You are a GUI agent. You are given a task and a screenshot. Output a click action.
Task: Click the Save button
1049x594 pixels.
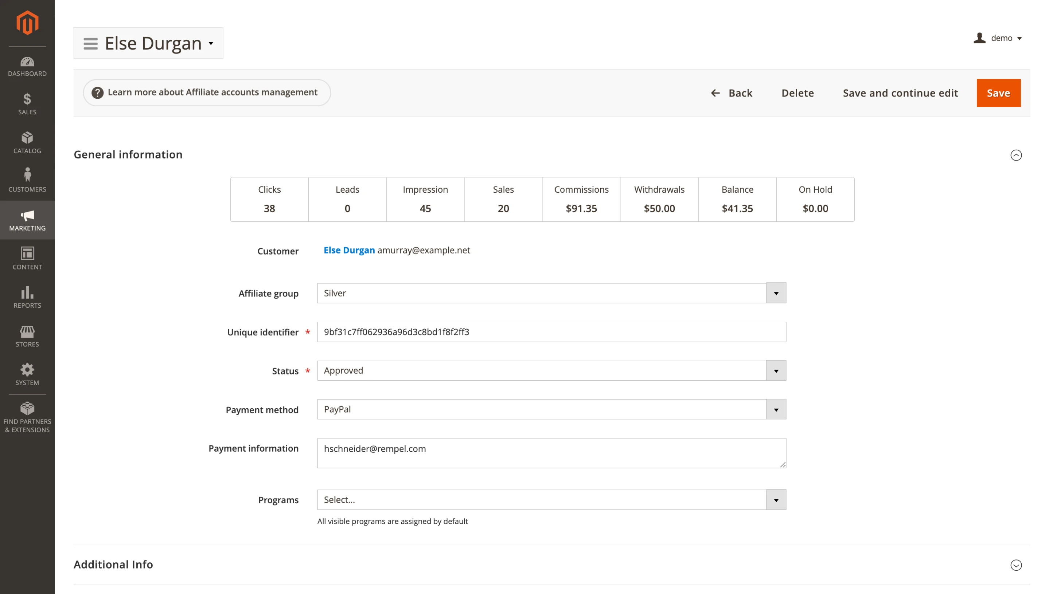tap(998, 93)
